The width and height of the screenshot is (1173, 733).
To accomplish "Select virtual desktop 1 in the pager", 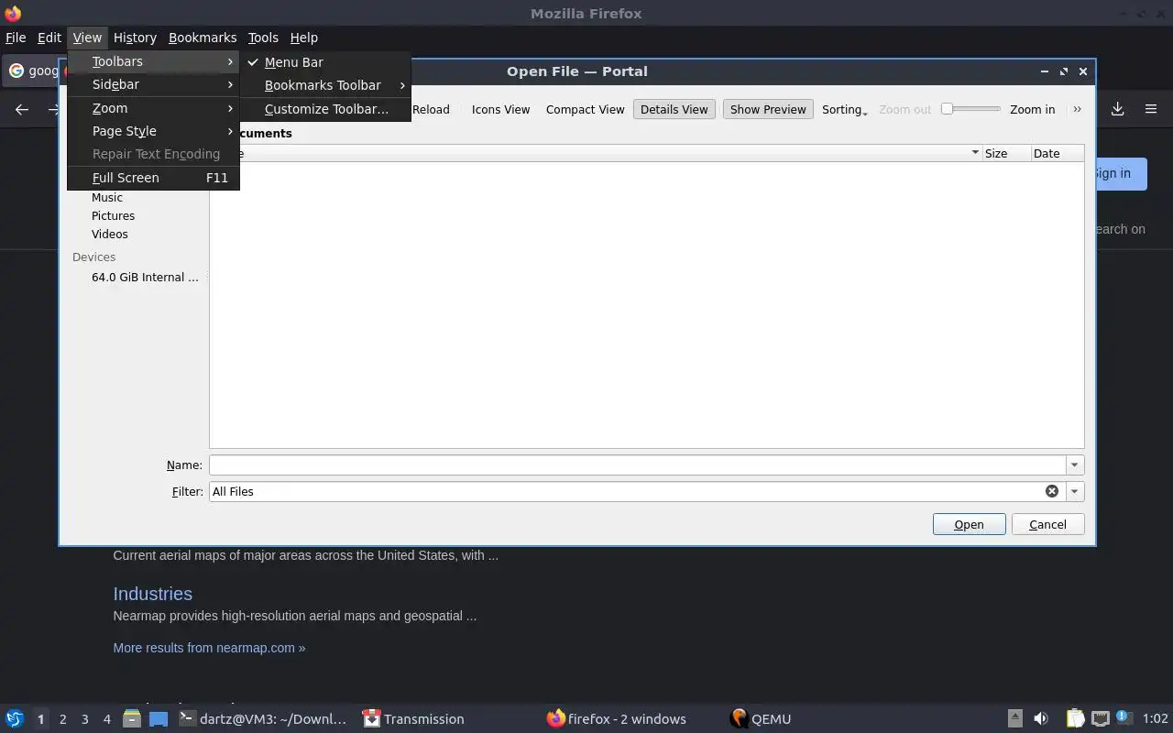I will [x=40, y=719].
